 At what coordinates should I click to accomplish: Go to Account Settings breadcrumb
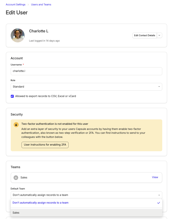[x=16, y=4]
